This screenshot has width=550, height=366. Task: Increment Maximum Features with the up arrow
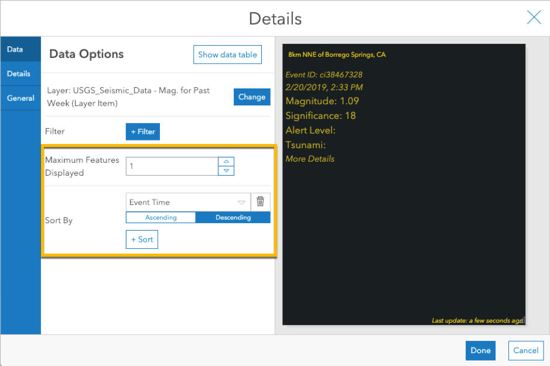pyautogui.click(x=226, y=162)
